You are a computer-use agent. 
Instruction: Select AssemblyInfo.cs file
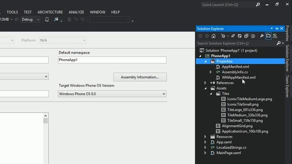[235, 72]
